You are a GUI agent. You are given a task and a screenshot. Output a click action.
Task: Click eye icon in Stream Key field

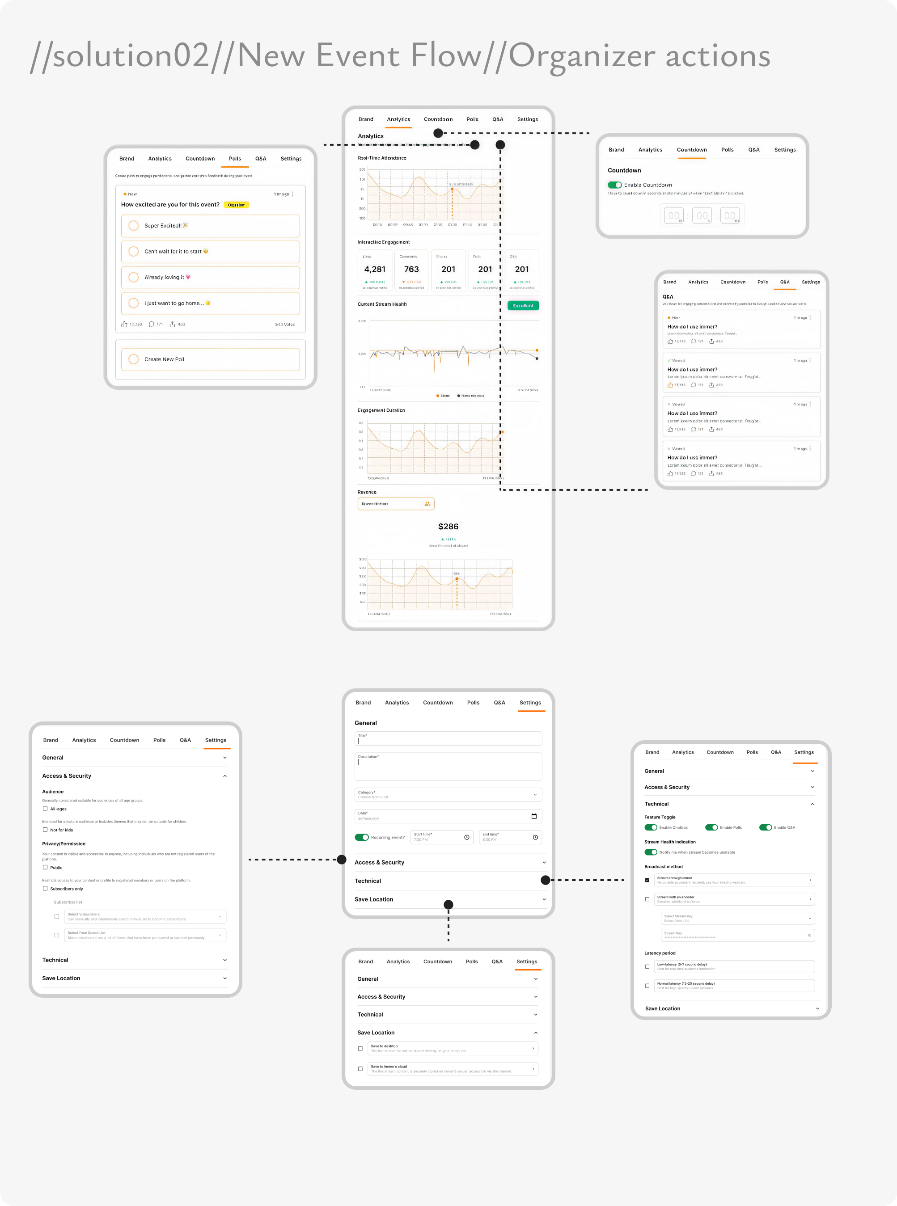click(x=809, y=935)
